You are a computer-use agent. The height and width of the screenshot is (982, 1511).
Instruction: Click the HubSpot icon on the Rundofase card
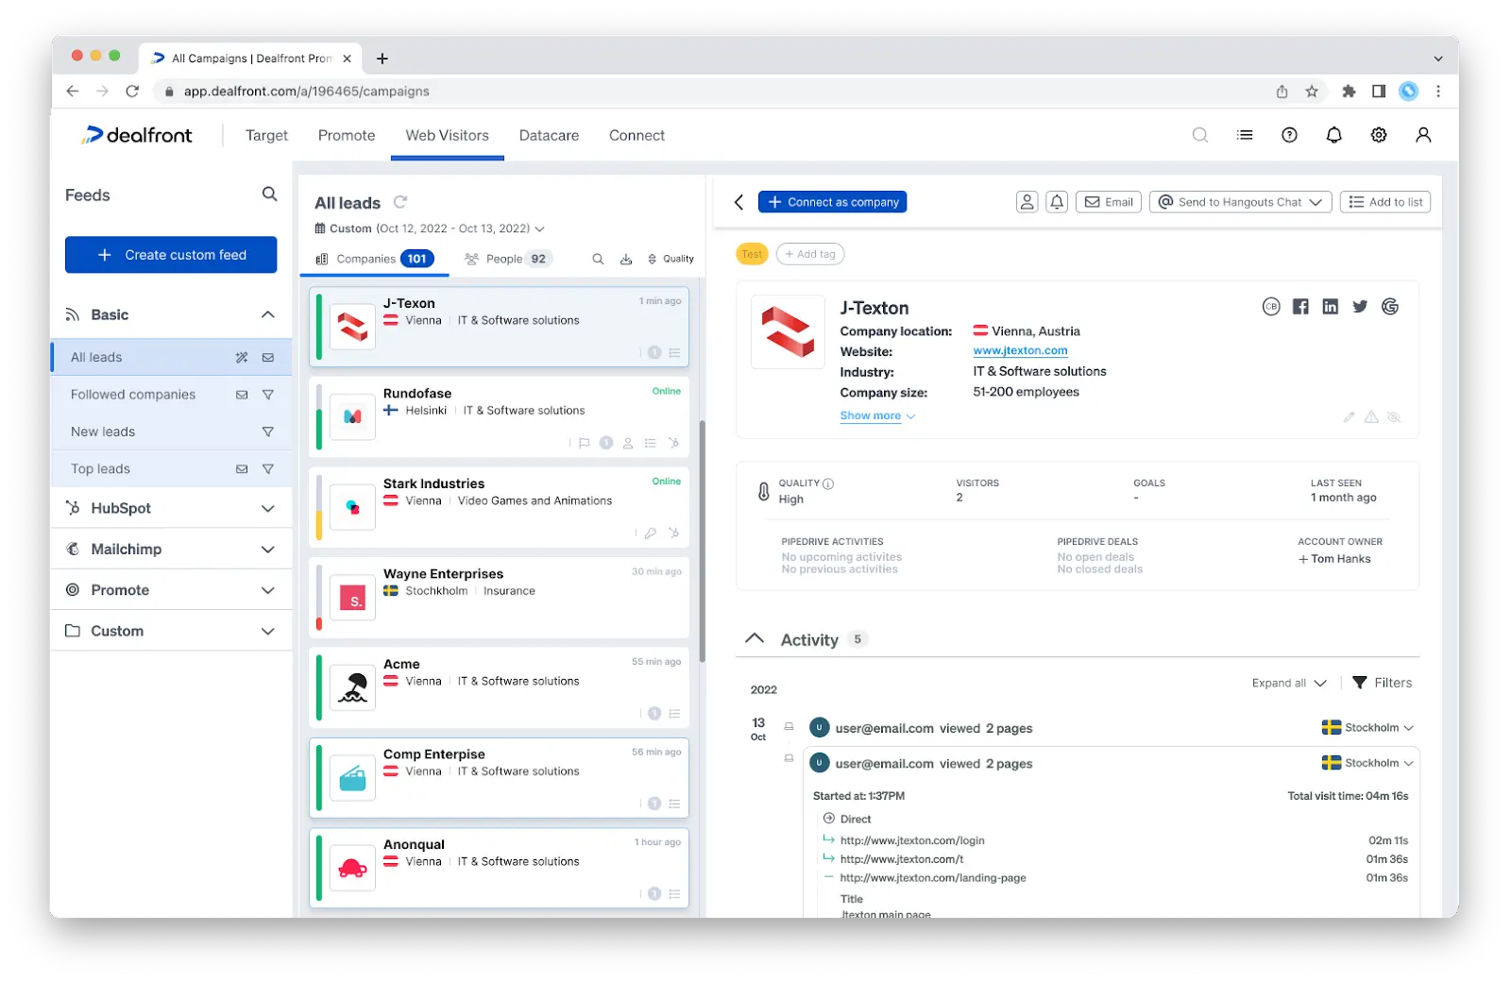click(673, 443)
